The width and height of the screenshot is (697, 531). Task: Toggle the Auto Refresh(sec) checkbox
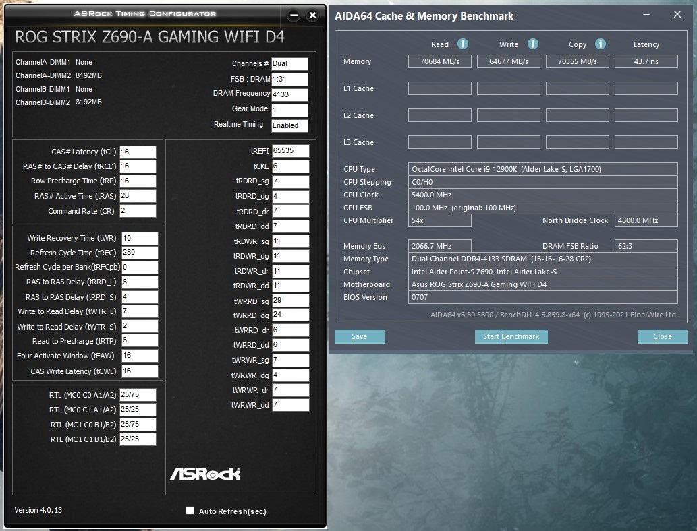(x=190, y=511)
